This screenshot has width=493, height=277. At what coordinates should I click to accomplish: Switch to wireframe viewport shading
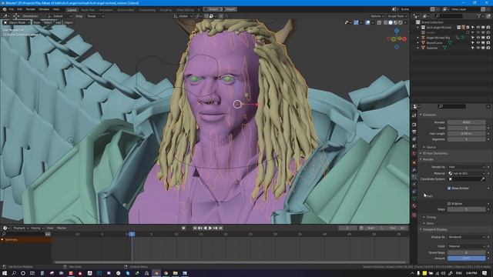point(386,22)
